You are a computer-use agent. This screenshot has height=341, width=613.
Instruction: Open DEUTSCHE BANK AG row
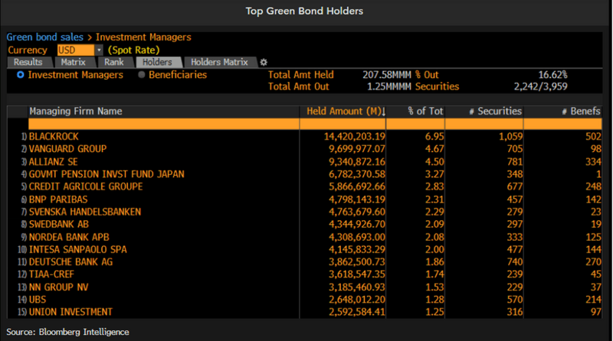tap(304, 261)
